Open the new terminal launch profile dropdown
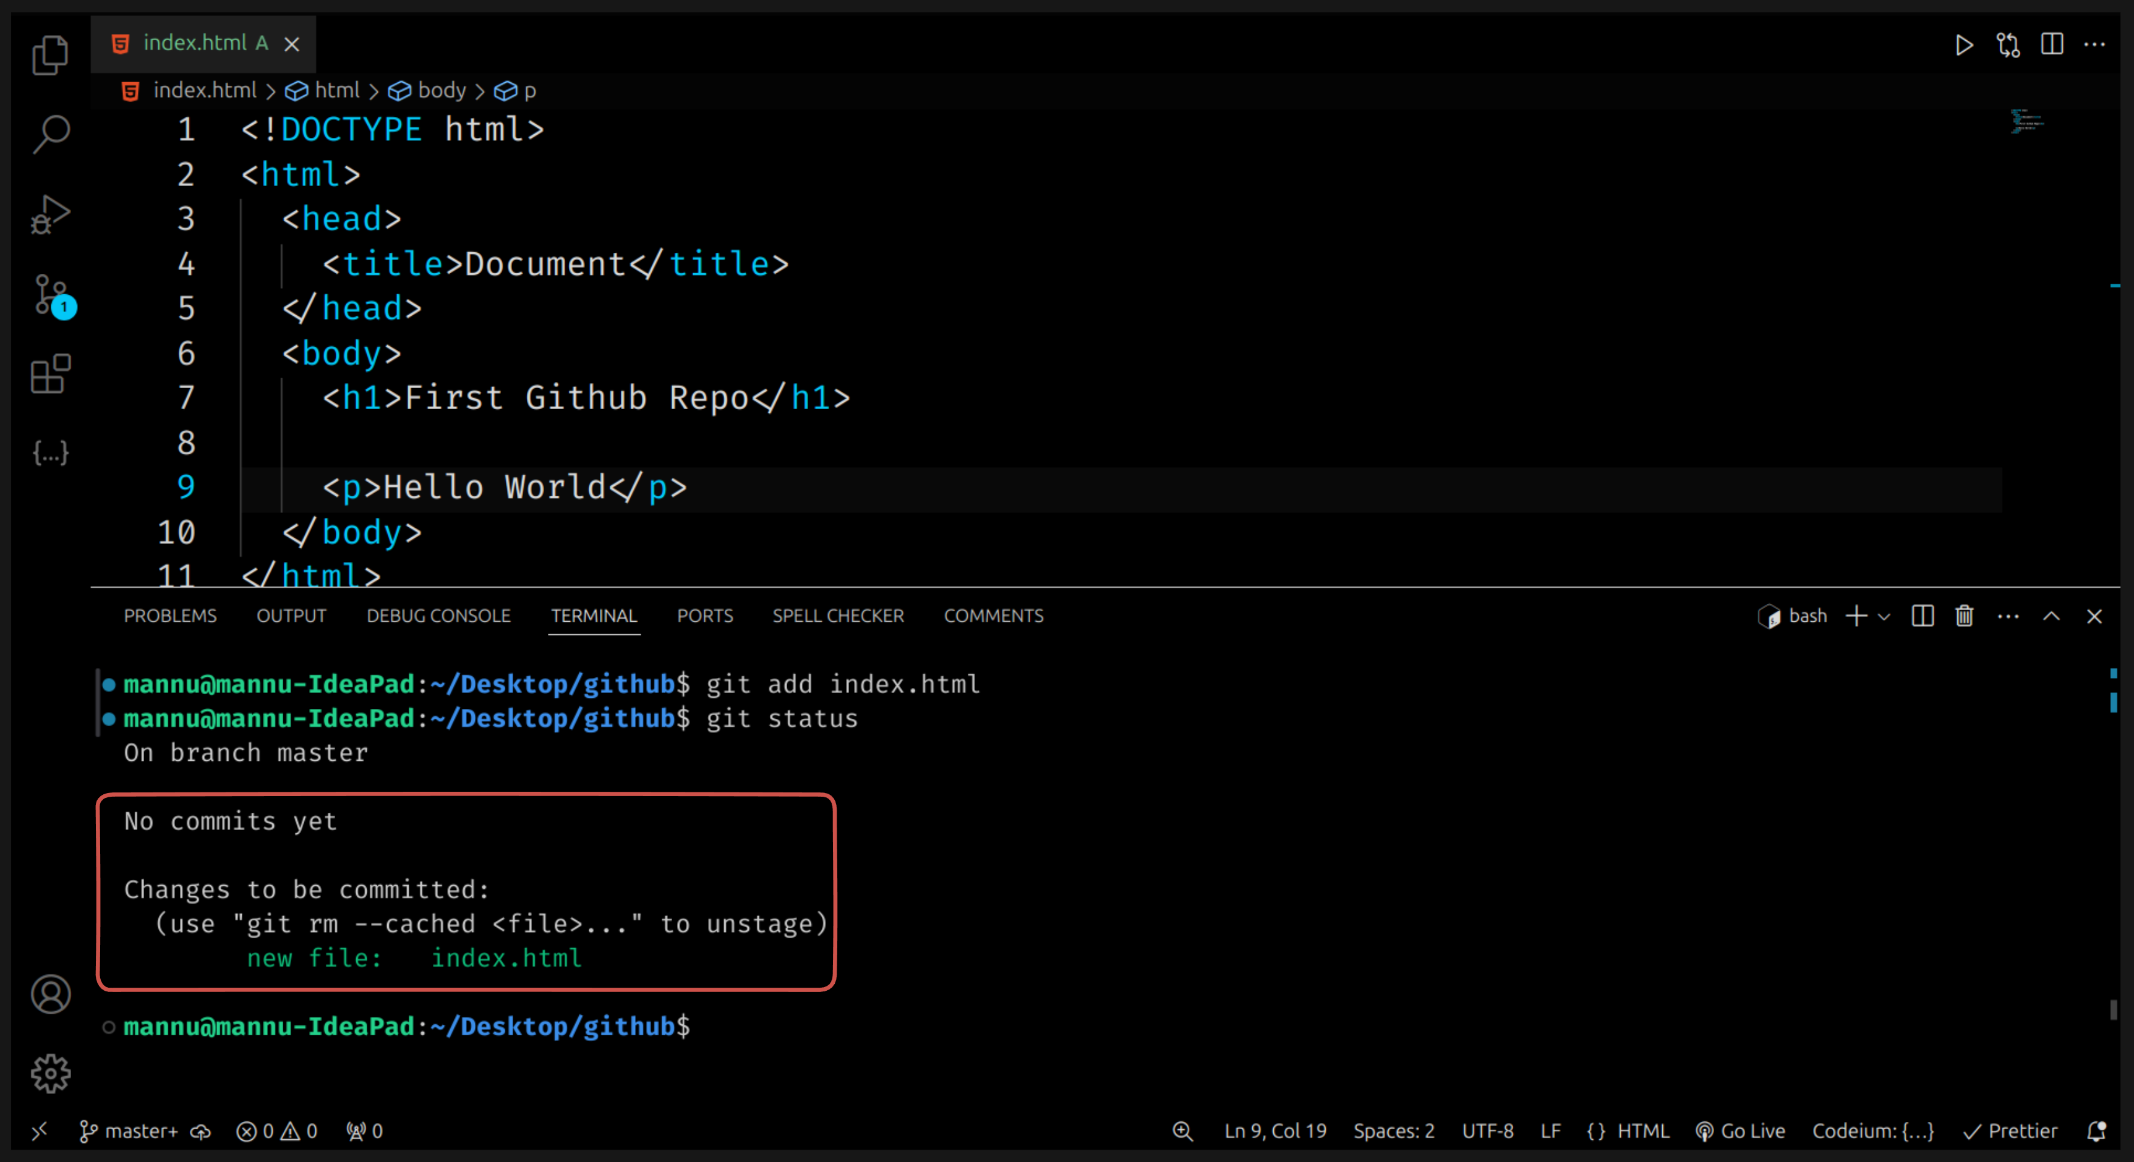This screenshot has height=1162, width=2134. point(1885,616)
